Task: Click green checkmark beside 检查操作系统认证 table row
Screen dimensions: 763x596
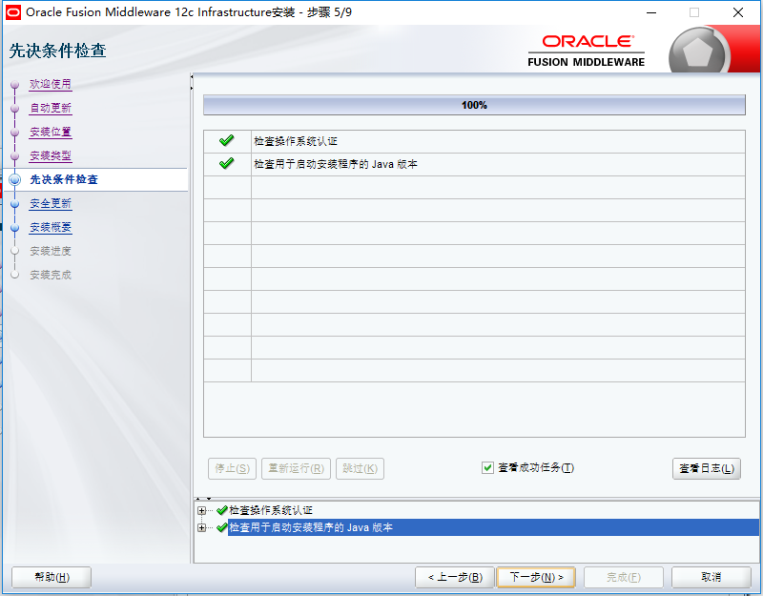Action: (226, 140)
